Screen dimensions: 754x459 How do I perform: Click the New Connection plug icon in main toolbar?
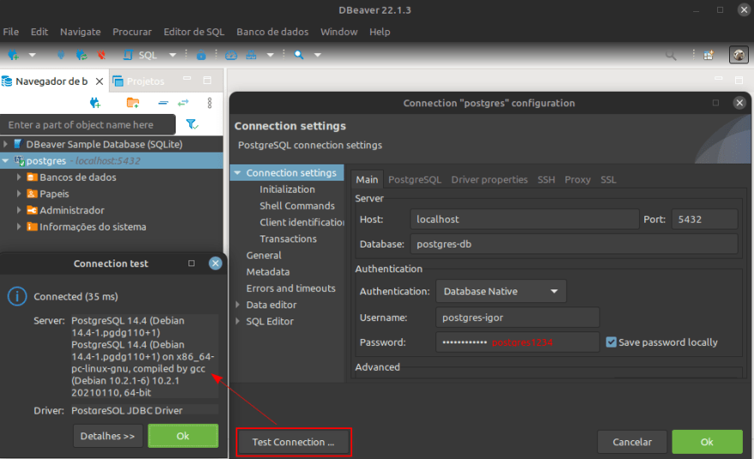[13, 55]
